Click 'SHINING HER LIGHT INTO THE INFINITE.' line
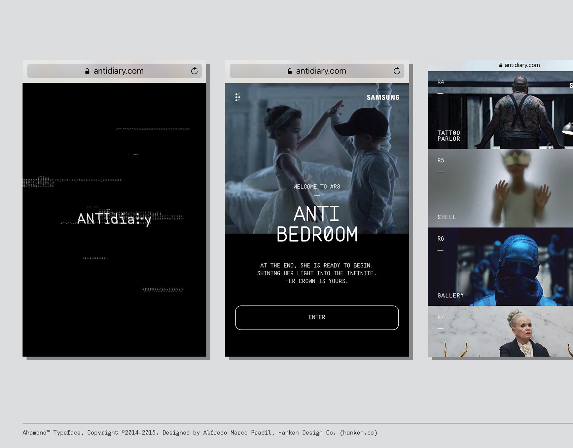 317,273
